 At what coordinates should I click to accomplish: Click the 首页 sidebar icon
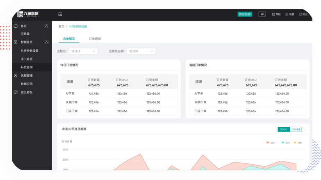[16, 26]
